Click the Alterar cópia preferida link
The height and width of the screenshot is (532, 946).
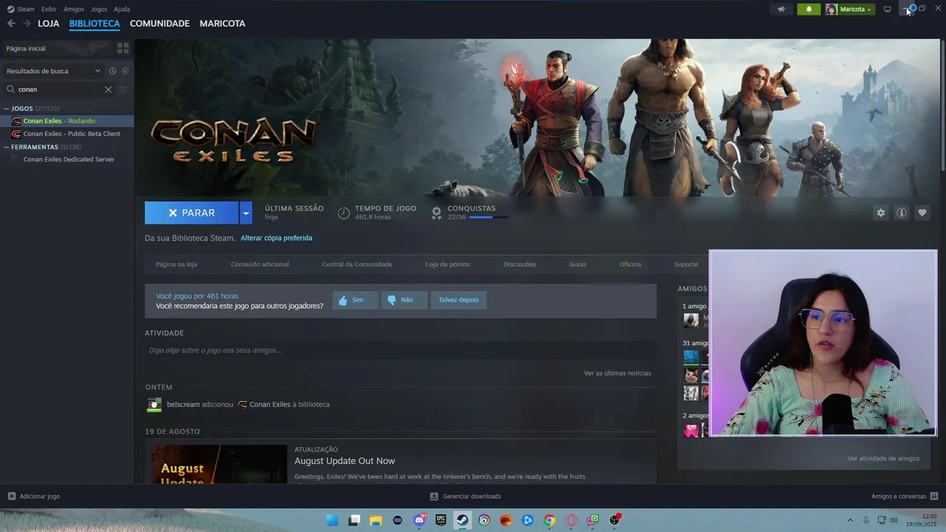[x=276, y=238]
